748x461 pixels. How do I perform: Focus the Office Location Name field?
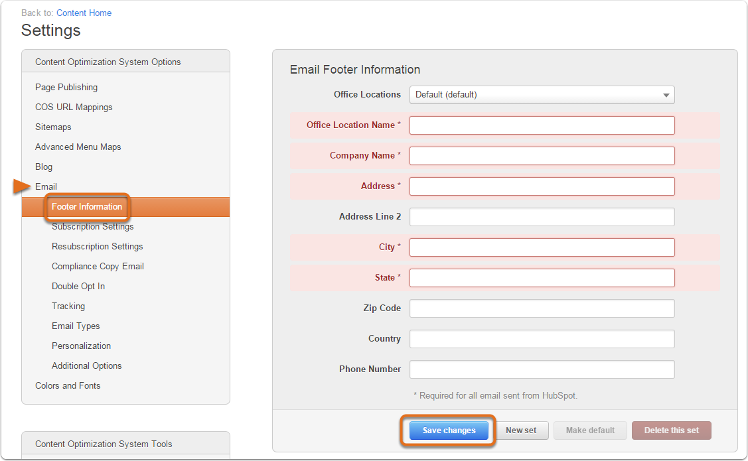[x=542, y=125]
